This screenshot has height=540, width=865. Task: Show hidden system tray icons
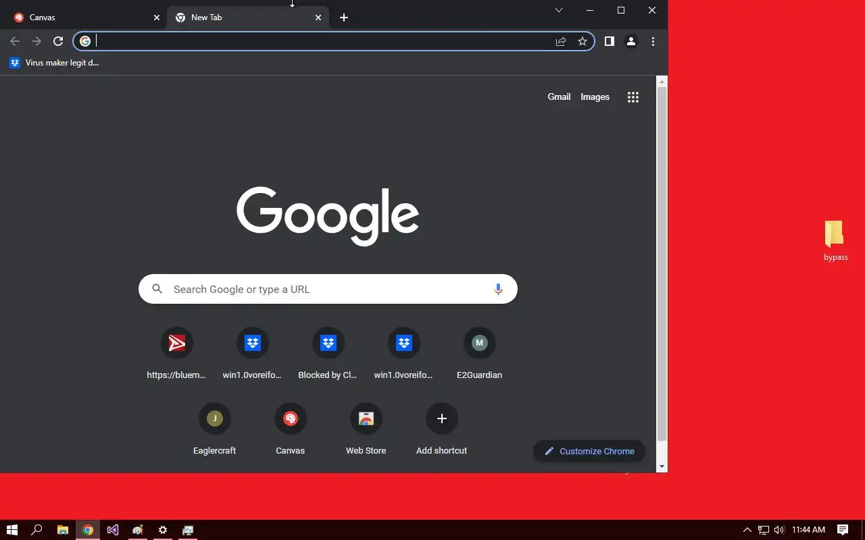tap(747, 530)
